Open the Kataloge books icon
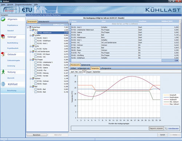 click(3, 37)
